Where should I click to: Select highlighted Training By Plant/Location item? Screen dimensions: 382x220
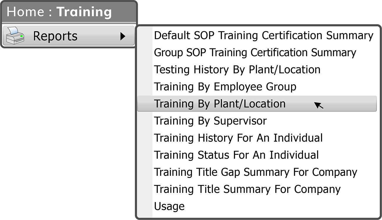pyautogui.click(x=257, y=104)
